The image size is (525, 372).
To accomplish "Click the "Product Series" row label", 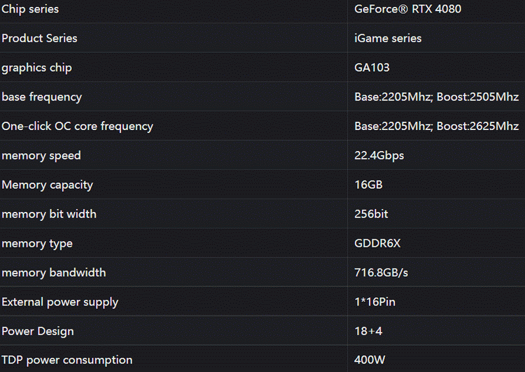I will pos(39,38).
